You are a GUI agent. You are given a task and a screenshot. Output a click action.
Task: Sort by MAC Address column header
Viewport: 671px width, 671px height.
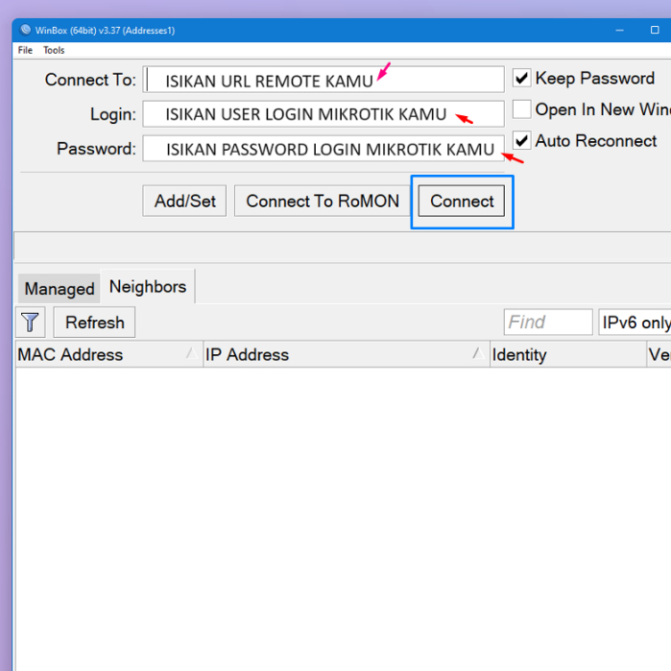tap(109, 354)
